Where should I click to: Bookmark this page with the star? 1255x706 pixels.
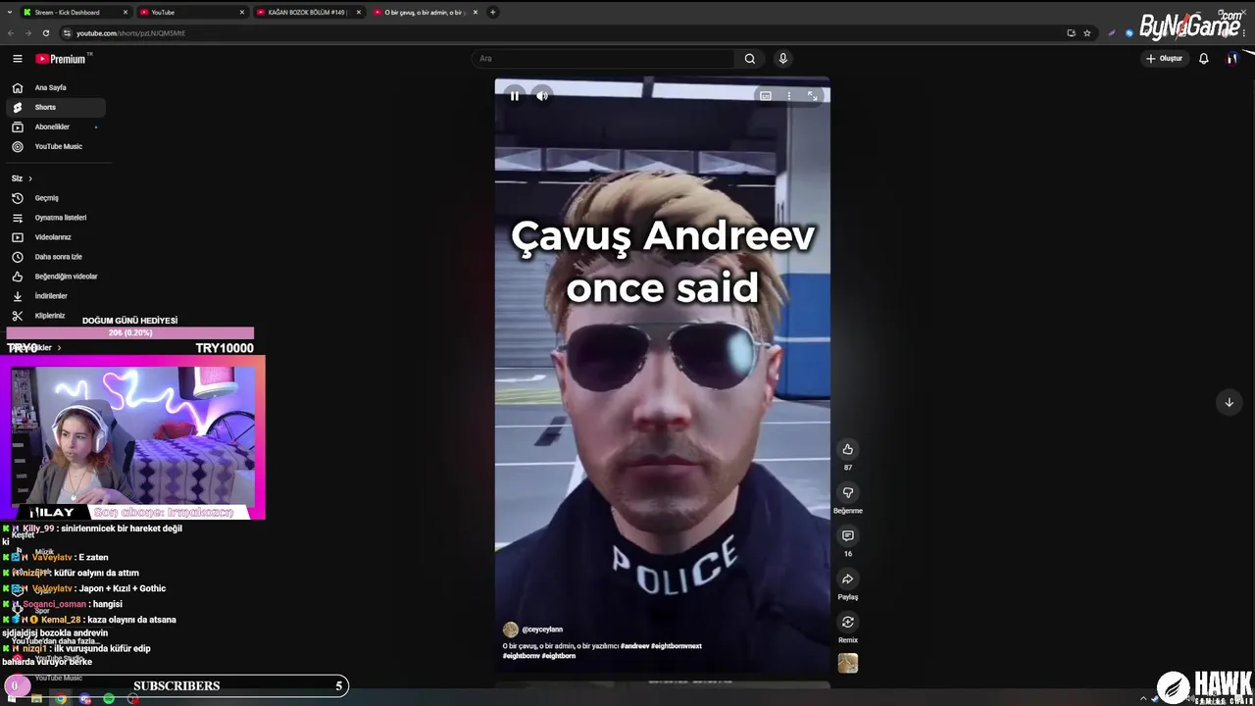coord(1087,32)
